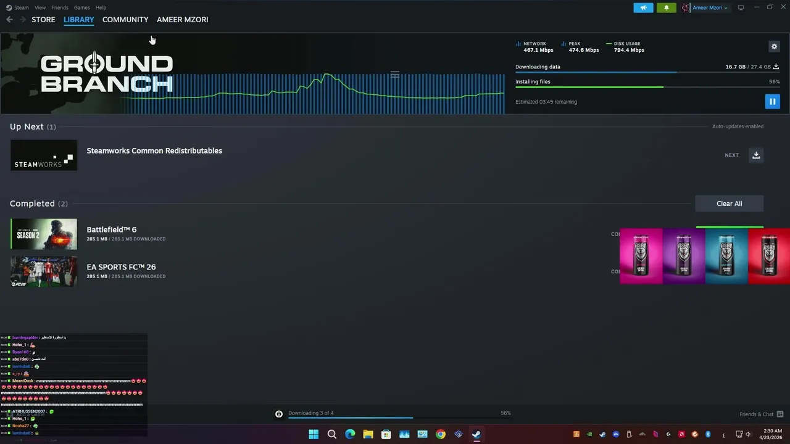
Task: Open download settings gear icon
Action: pyautogui.click(x=774, y=46)
